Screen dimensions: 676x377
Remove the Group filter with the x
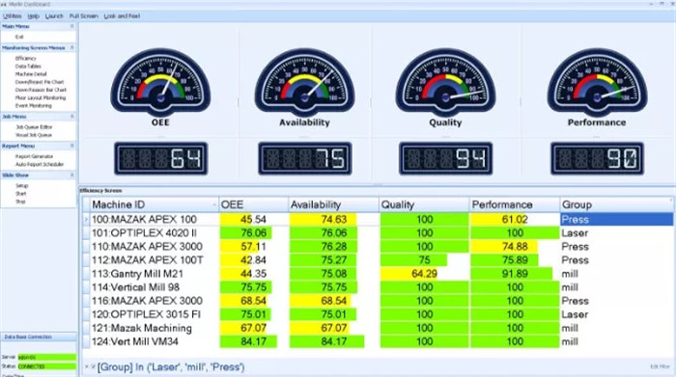pyautogui.click(x=86, y=366)
